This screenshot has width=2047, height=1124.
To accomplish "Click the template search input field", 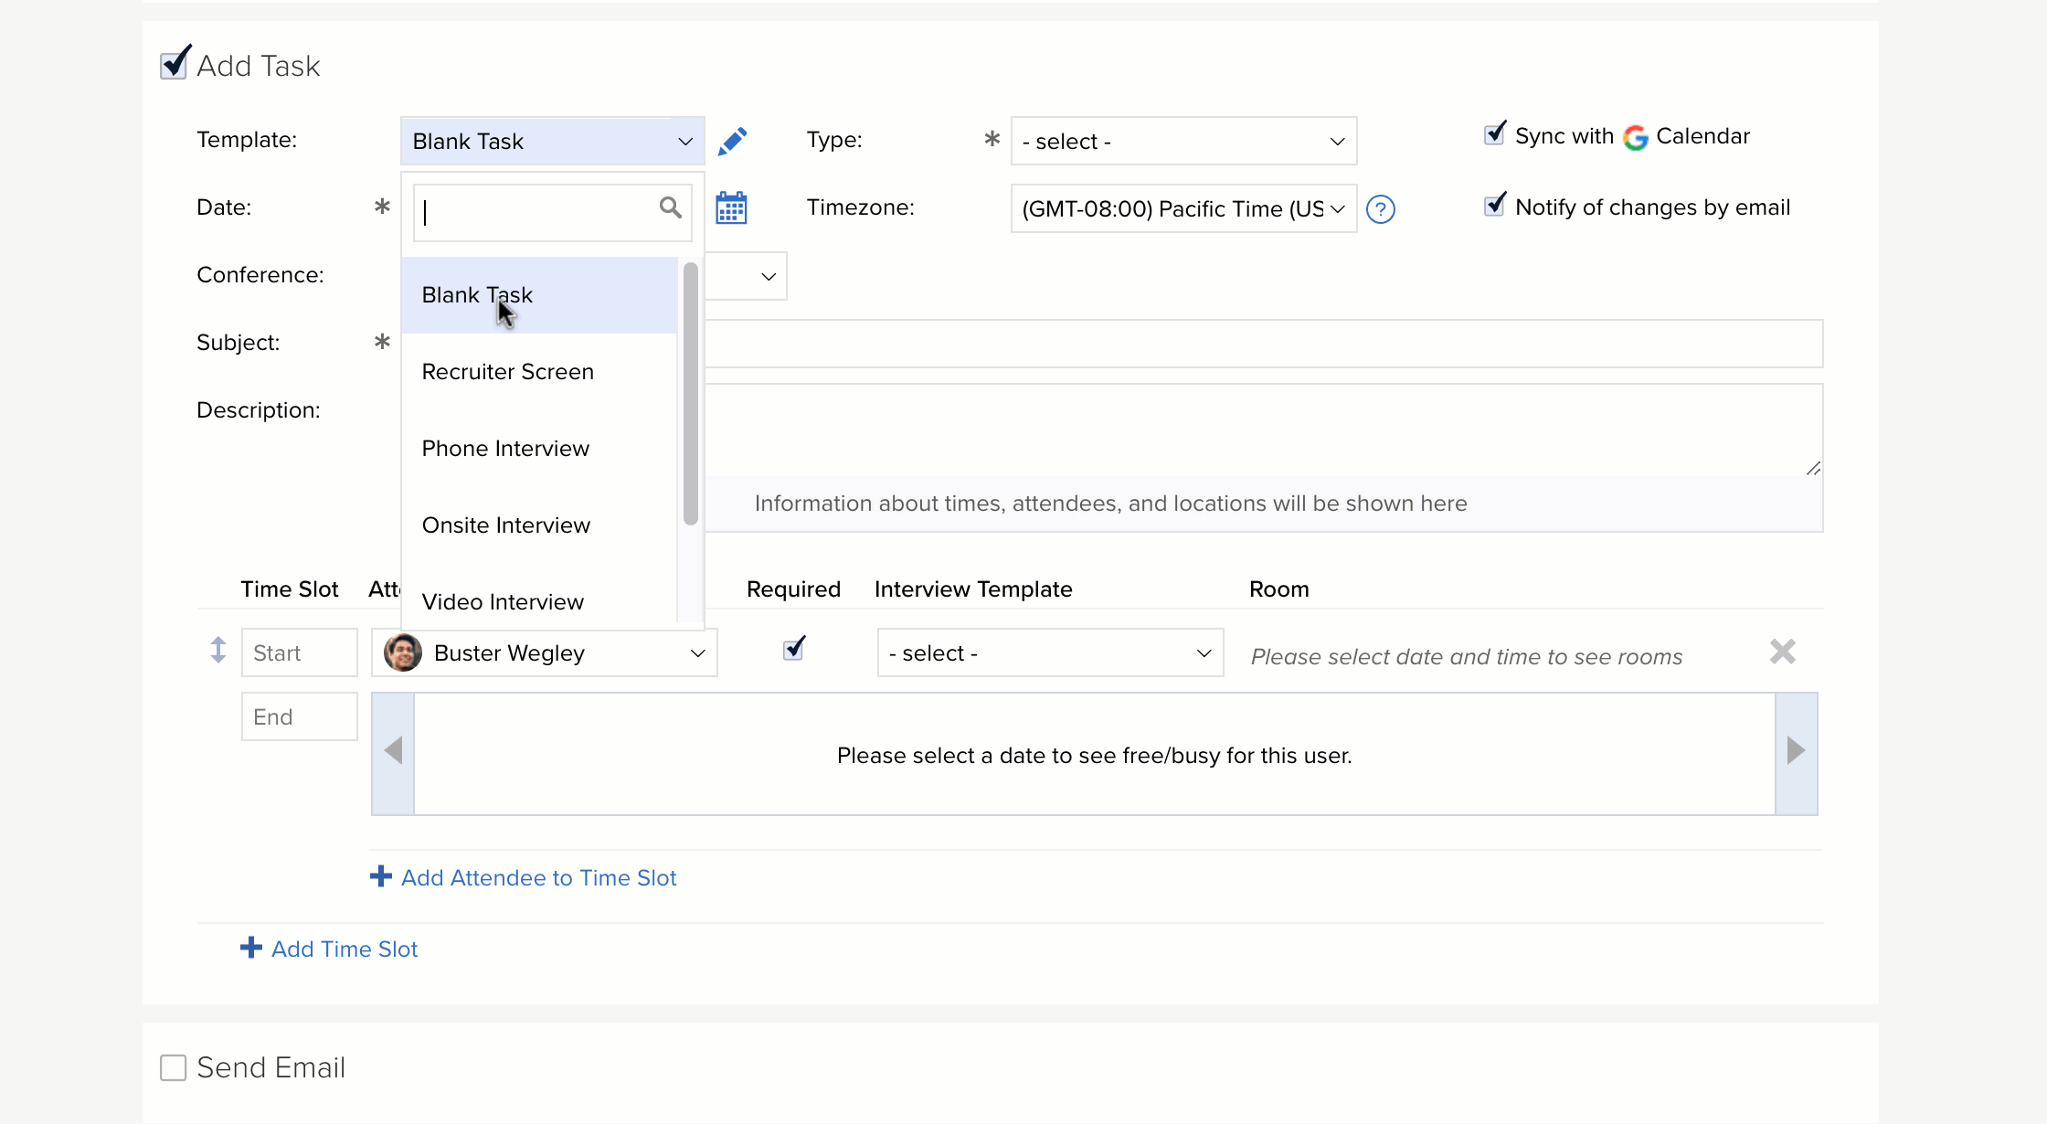I will point(552,212).
